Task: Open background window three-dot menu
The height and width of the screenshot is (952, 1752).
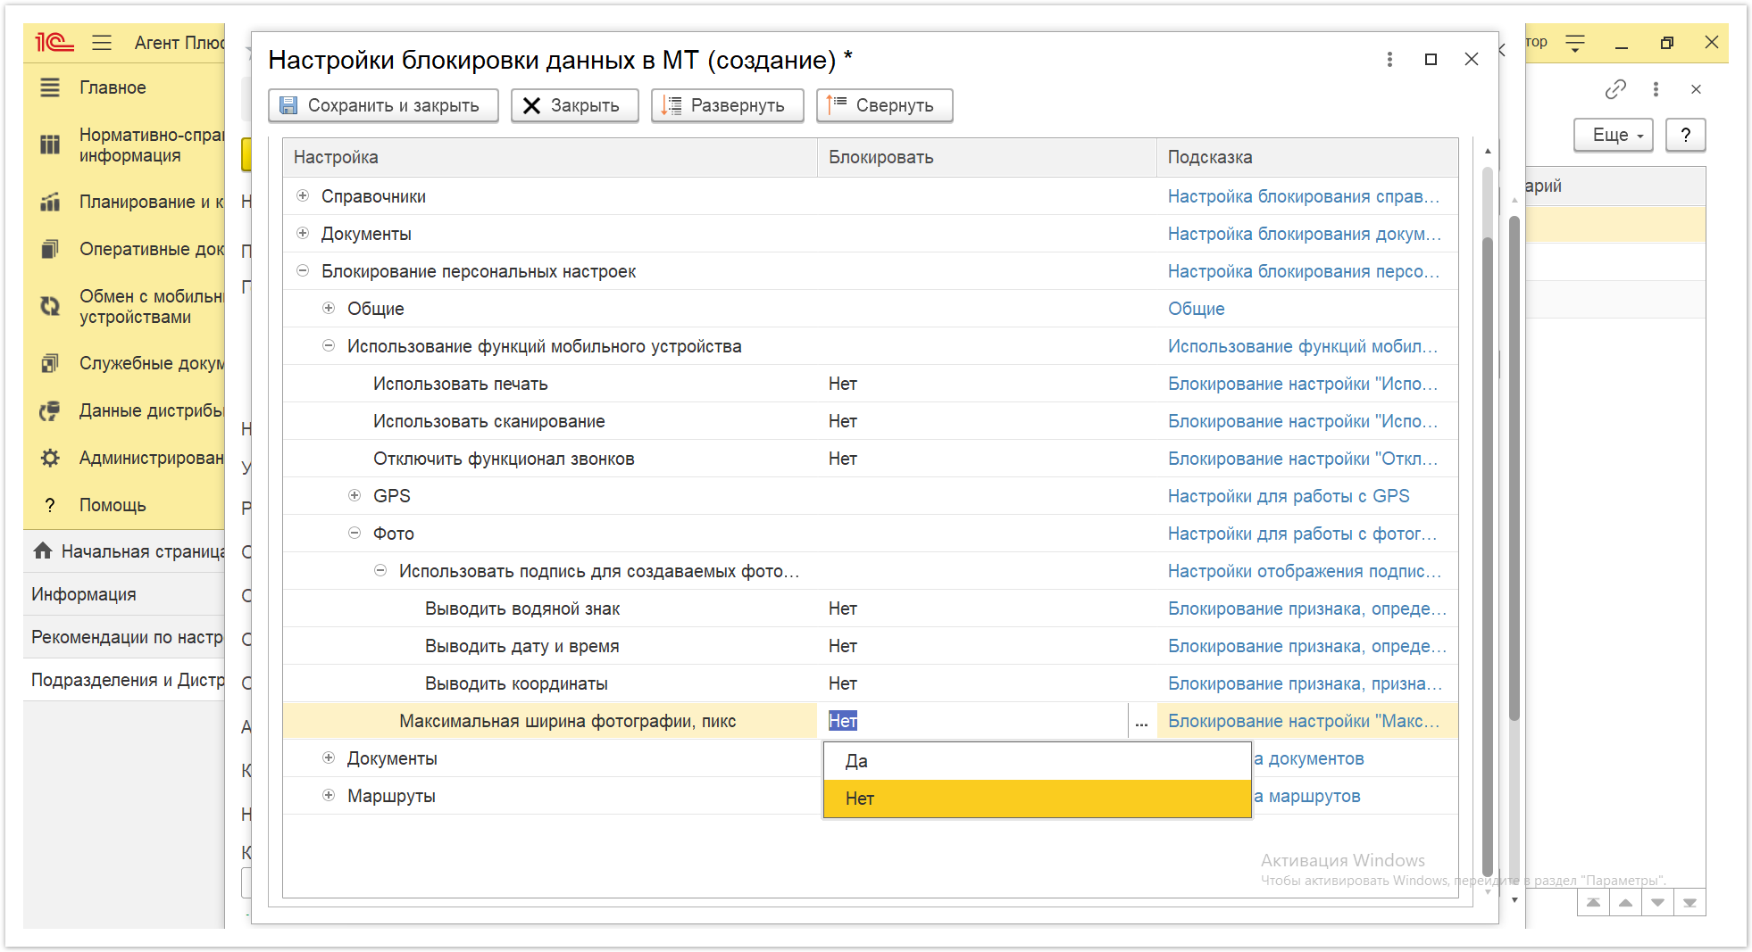Action: (x=1656, y=89)
